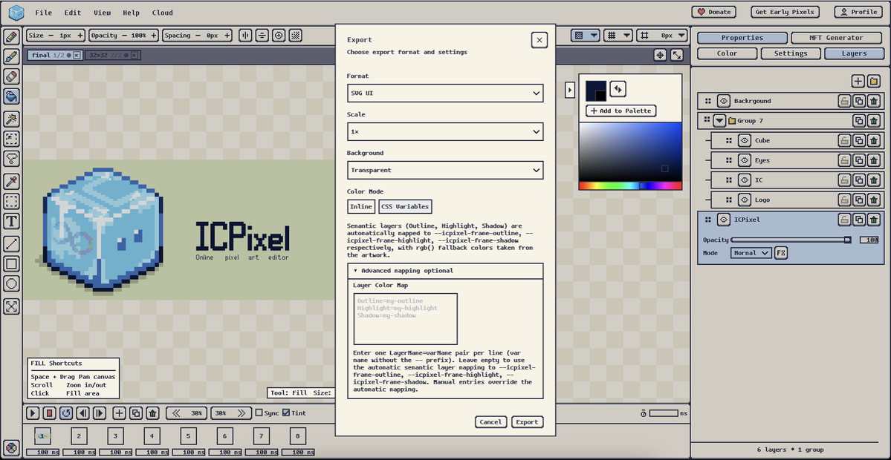Viewport: 891px width, 460px height.
Task: Click the expand canvas diagonal arrows icon
Action: [x=677, y=55]
